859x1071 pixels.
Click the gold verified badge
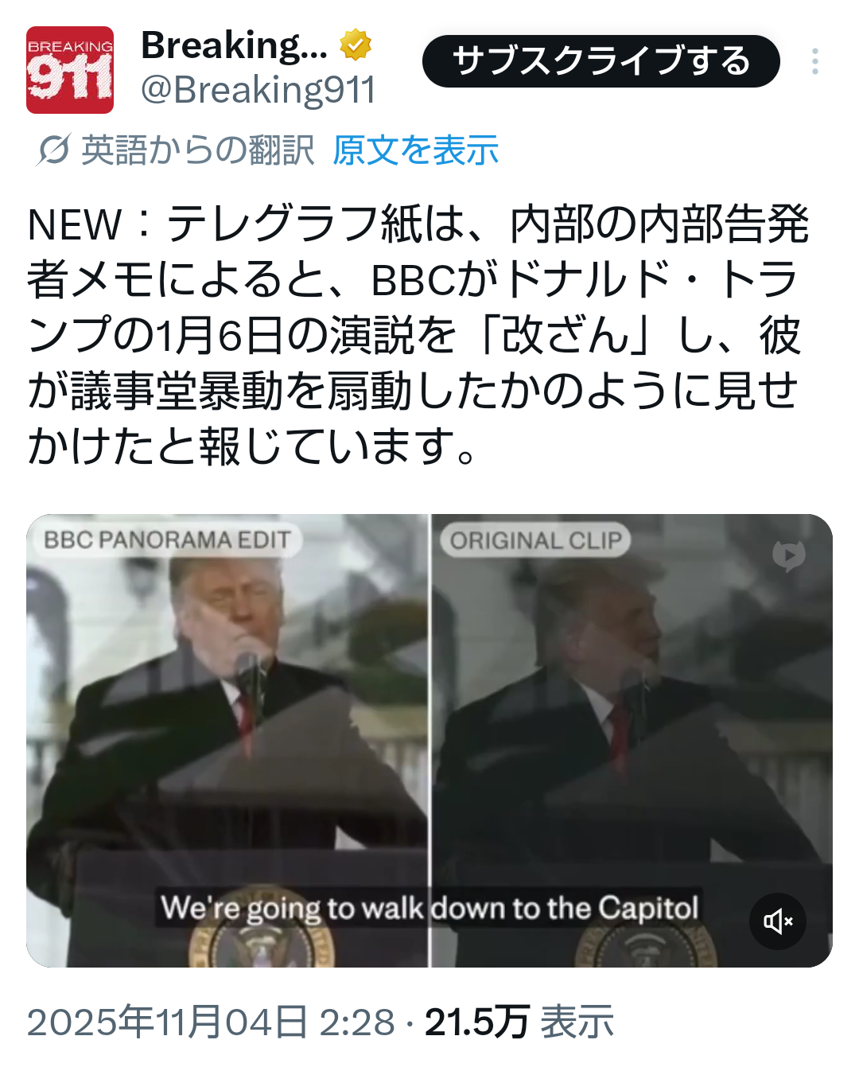[356, 45]
